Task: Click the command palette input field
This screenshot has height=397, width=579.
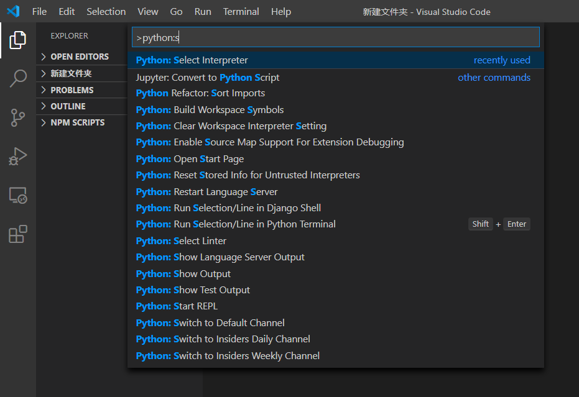Action: tap(334, 37)
